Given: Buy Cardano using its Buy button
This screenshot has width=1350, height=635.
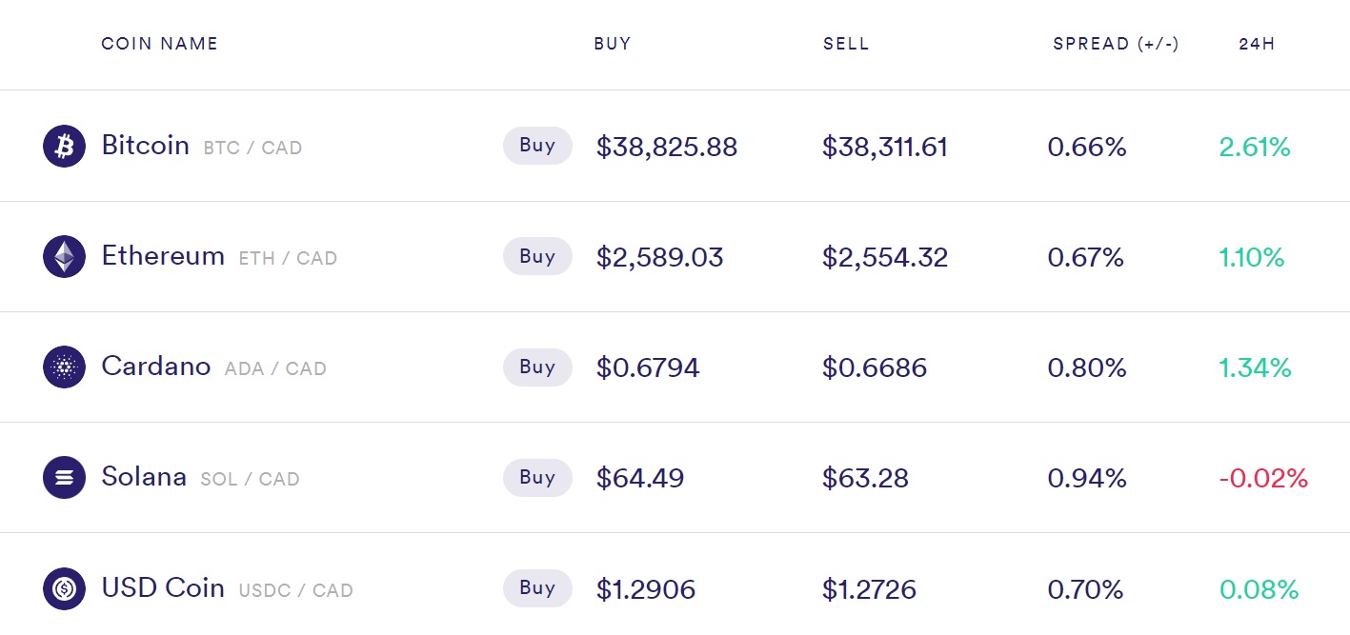Looking at the screenshot, I should pyautogui.click(x=537, y=367).
